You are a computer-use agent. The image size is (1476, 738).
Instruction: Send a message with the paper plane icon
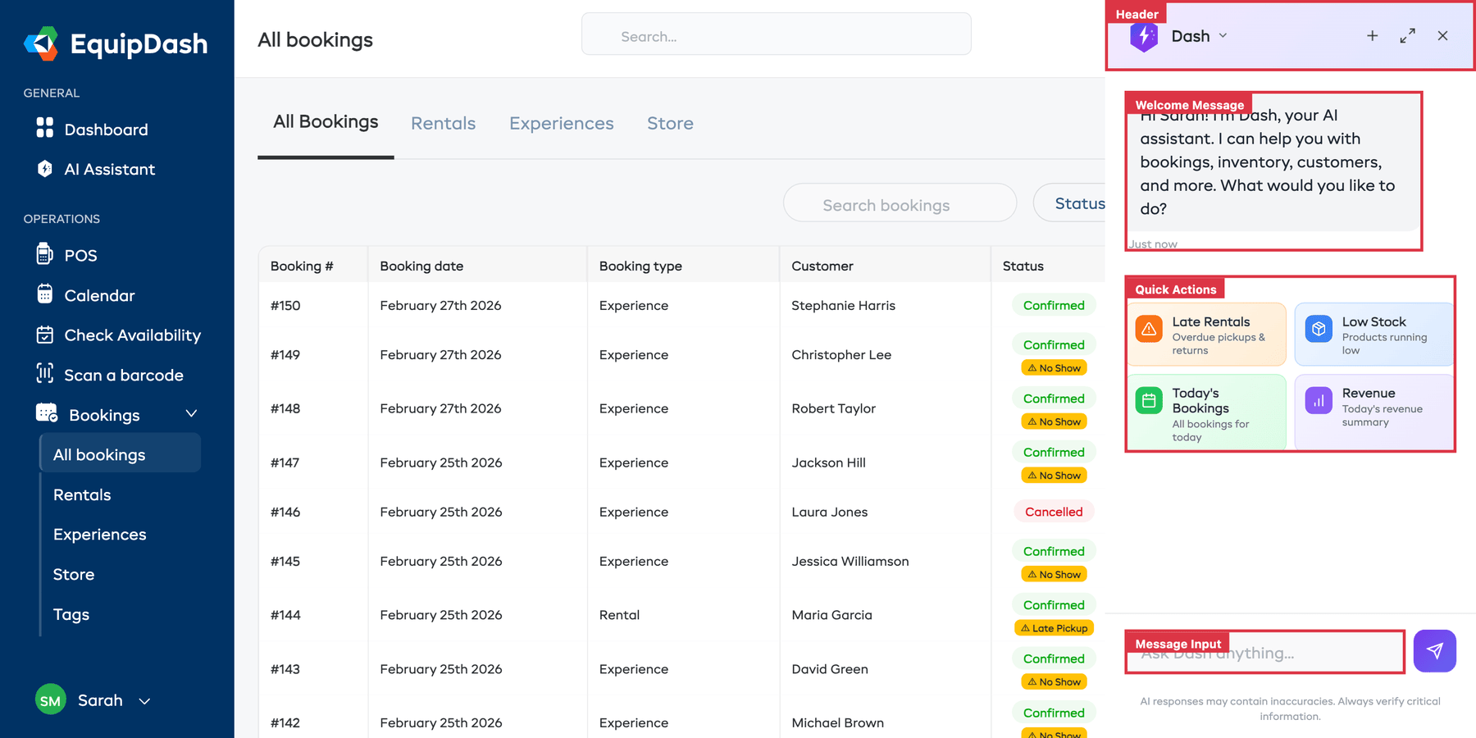(x=1434, y=650)
